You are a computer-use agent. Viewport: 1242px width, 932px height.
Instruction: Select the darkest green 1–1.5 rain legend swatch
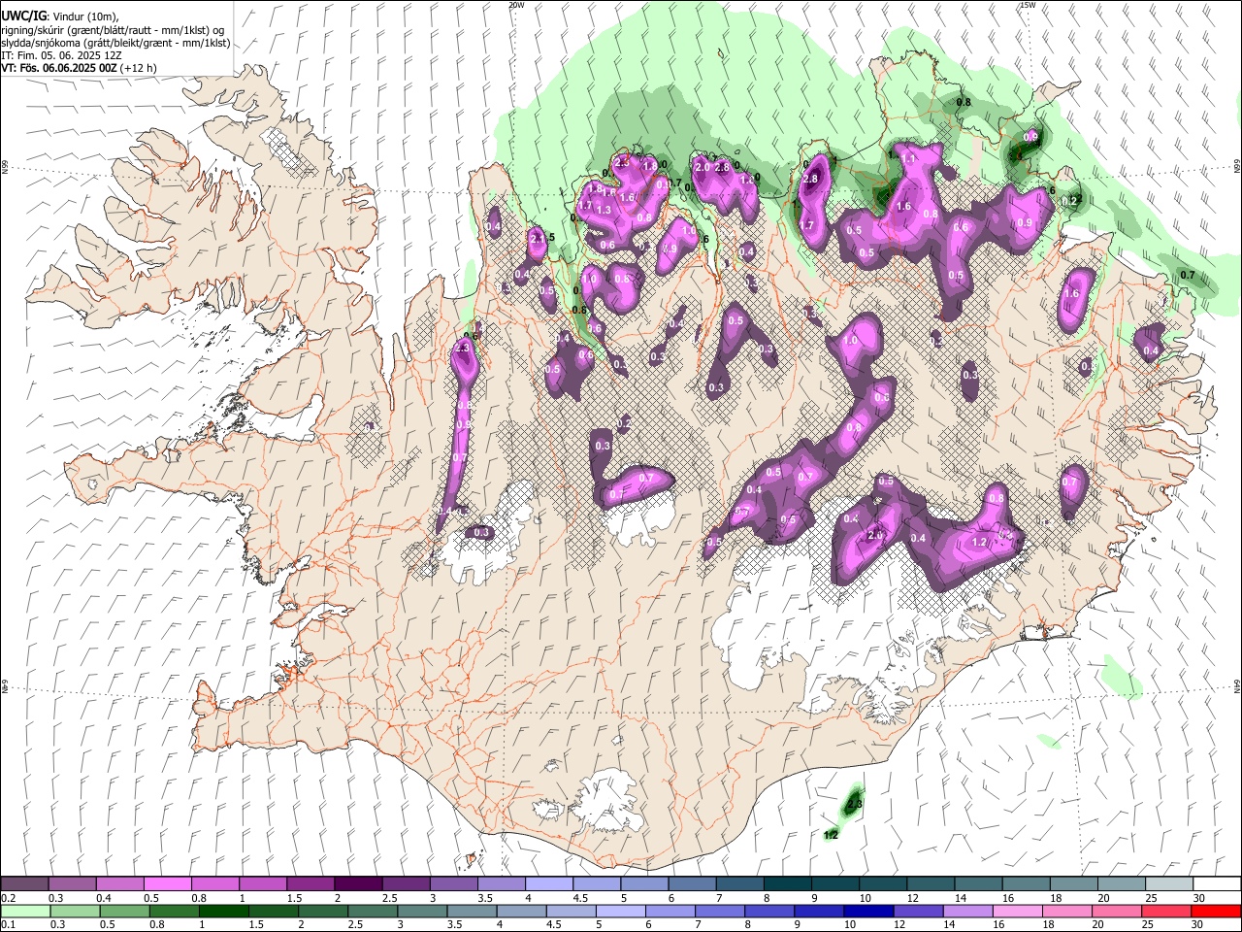point(222,911)
